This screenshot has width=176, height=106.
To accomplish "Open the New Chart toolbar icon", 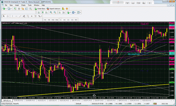I will (x=4, y=9).
